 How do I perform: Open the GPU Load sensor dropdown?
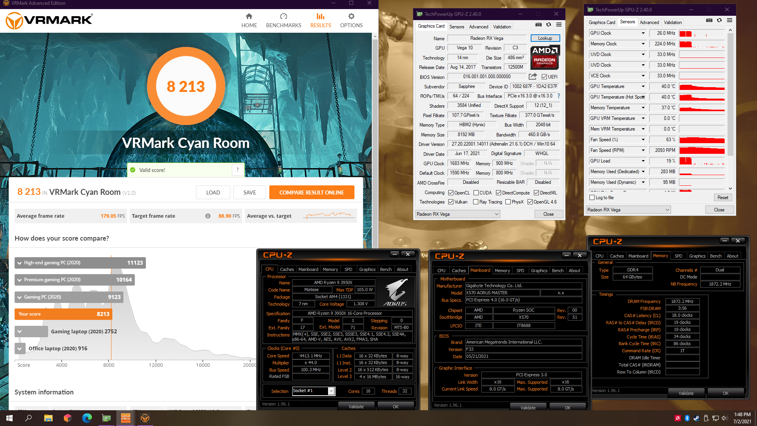tap(643, 161)
